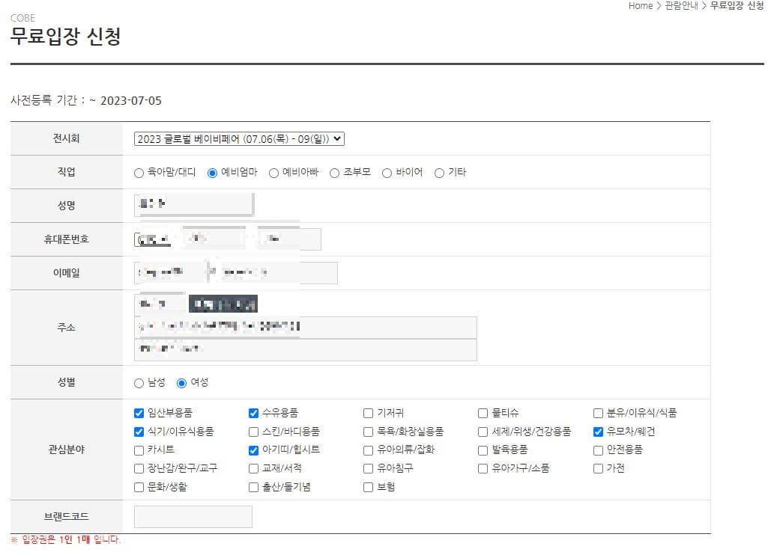Click the 관람안내 breadcrumb link
This screenshot has height=552, width=768.
(x=680, y=6)
